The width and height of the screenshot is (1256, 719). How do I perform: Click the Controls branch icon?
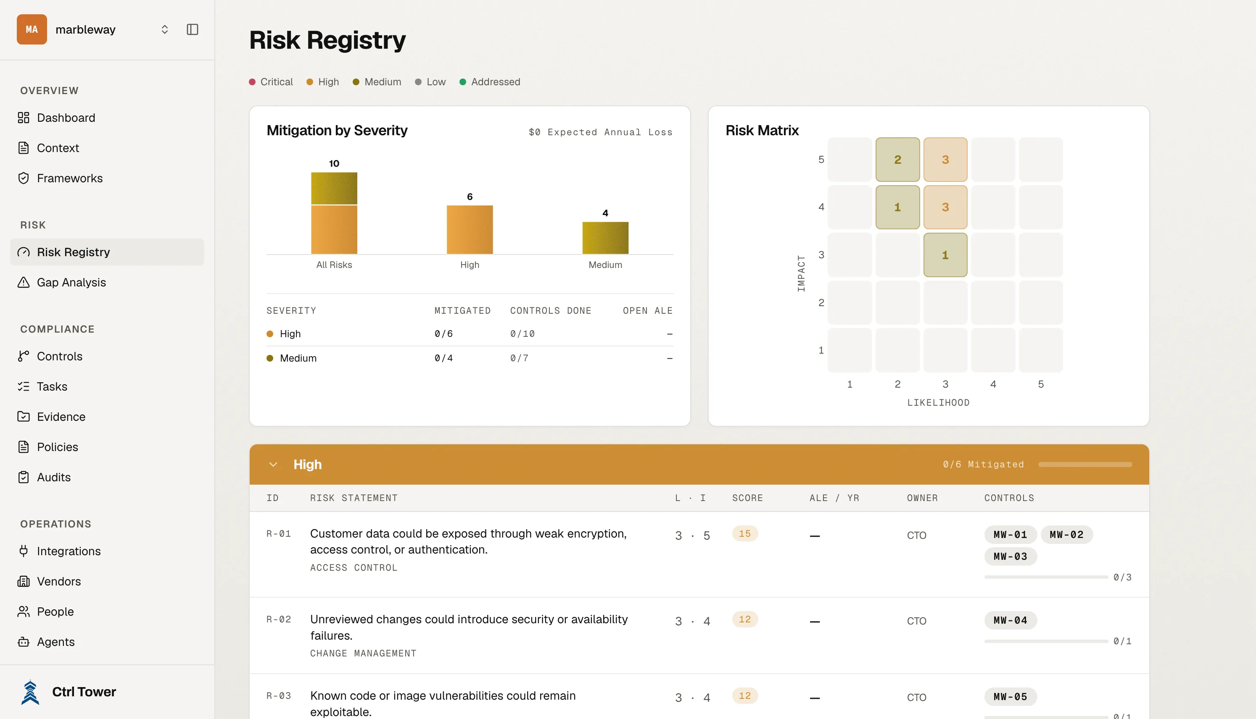pos(23,356)
